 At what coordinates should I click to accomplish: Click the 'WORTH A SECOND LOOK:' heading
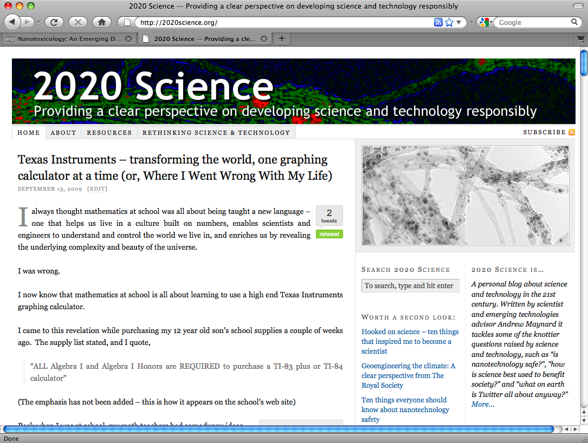click(409, 317)
